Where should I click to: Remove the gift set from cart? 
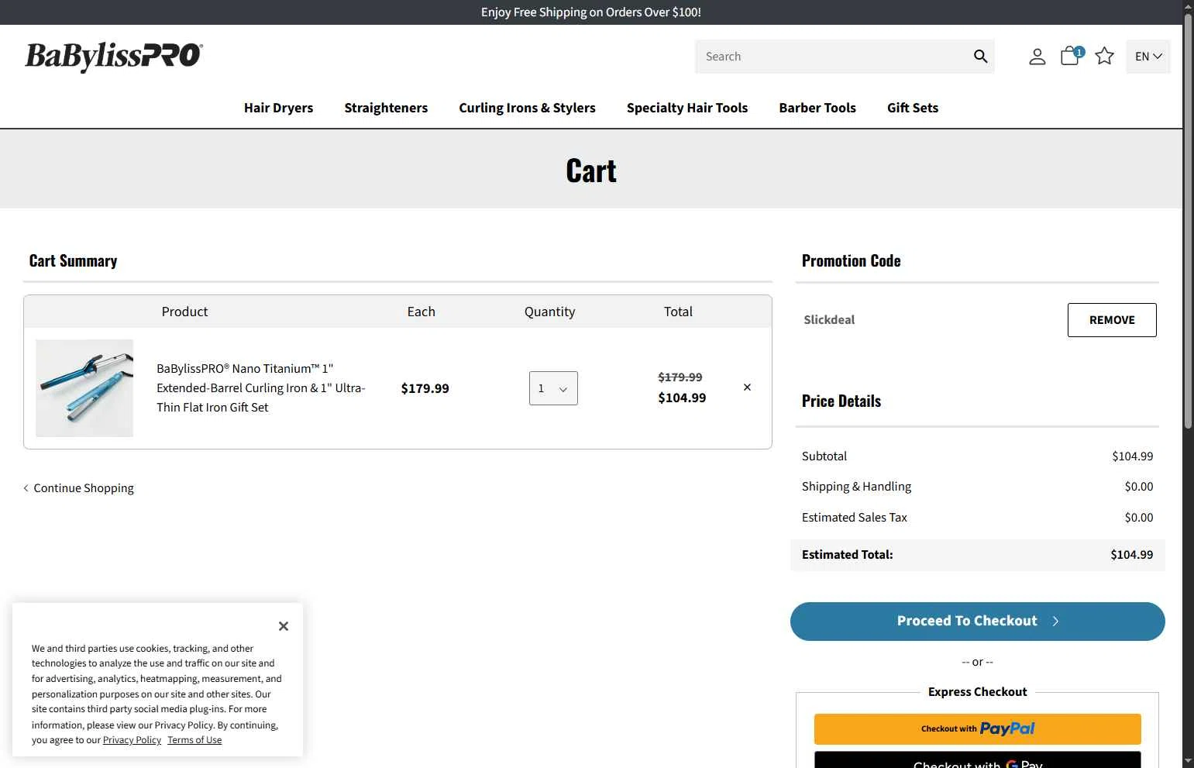(x=747, y=387)
